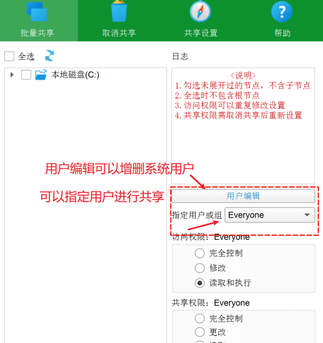The width and height of the screenshot is (323, 343).
Task: Enable the 全选 checkbox
Action: (x=9, y=56)
